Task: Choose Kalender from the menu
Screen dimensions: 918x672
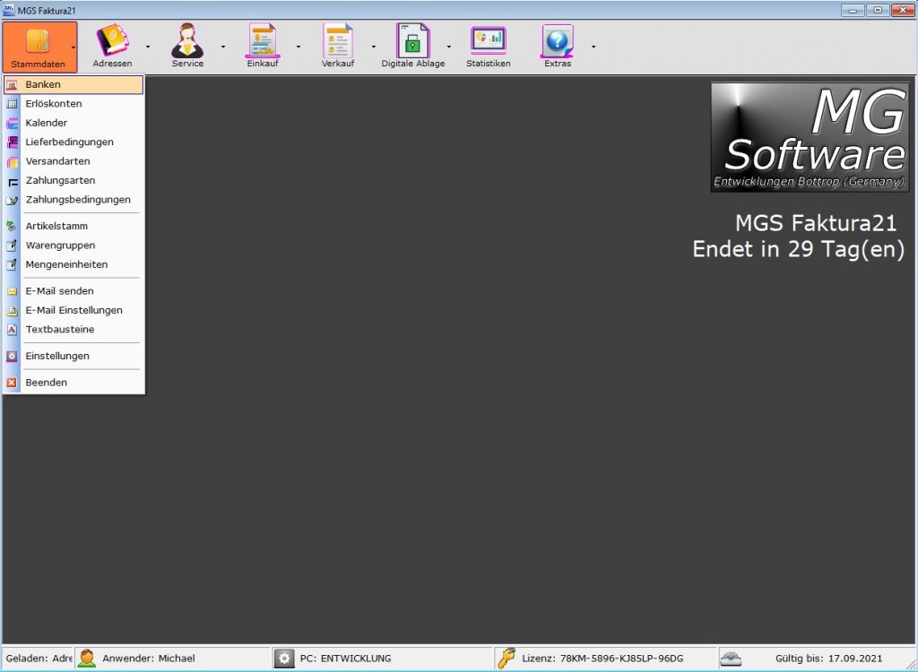Action: click(x=74, y=123)
